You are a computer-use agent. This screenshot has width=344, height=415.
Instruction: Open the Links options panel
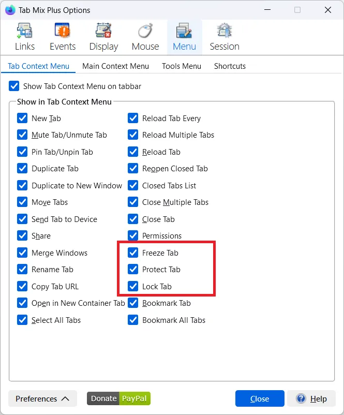(24, 37)
